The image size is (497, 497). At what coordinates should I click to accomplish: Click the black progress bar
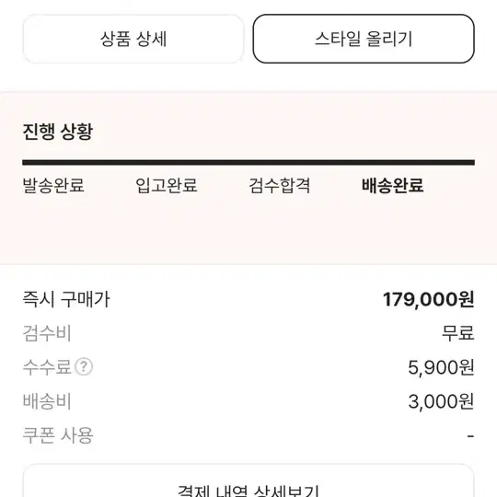[248, 163]
